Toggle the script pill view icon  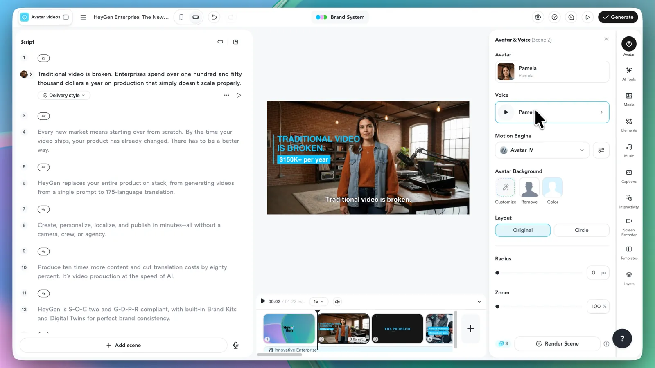[220, 42]
